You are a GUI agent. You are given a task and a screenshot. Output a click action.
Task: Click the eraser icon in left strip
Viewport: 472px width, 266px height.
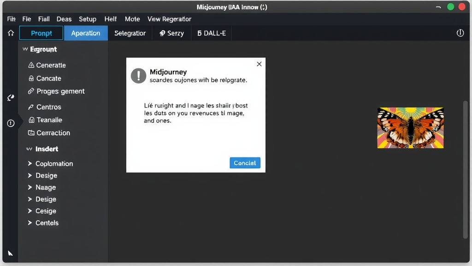[x=11, y=97]
